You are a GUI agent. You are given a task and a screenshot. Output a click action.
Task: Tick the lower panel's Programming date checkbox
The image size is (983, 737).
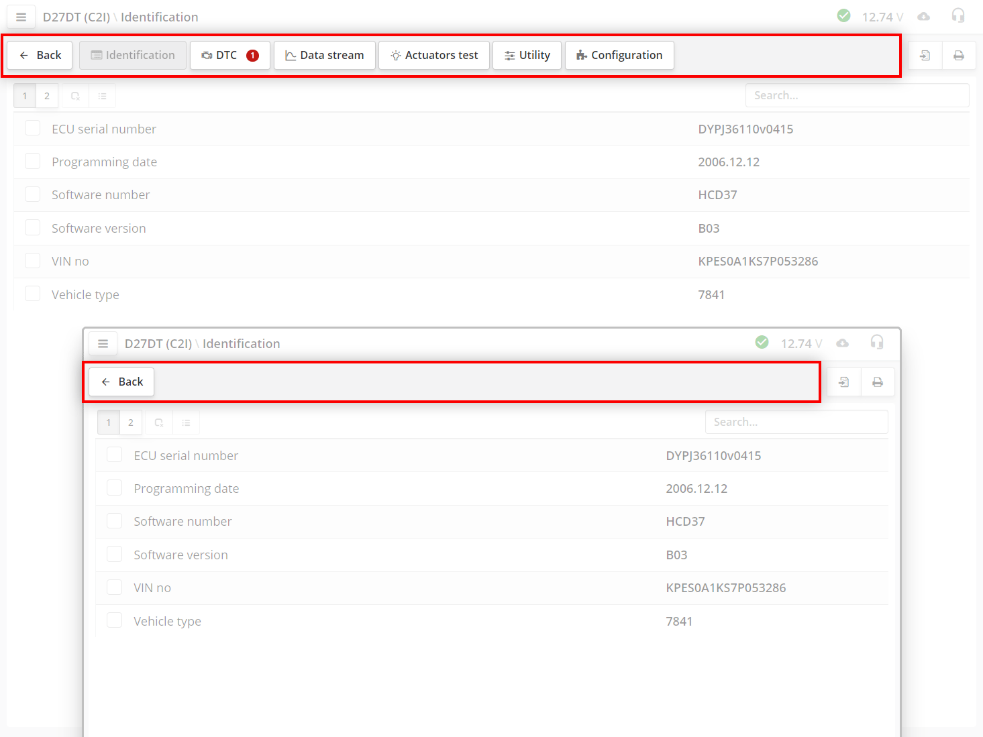115,488
